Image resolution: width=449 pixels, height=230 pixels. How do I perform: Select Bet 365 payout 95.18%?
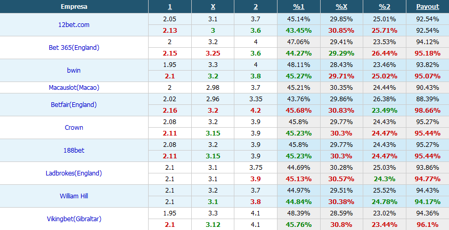428,53
